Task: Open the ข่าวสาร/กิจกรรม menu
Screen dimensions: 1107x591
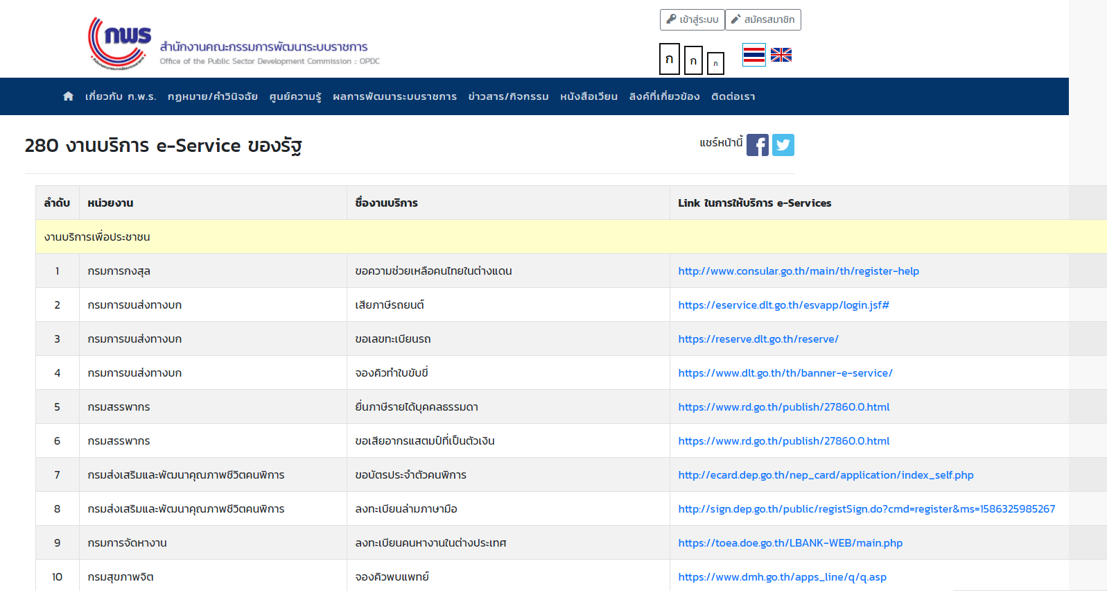Action: click(508, 96)
